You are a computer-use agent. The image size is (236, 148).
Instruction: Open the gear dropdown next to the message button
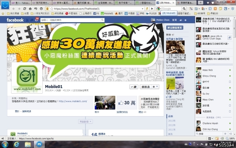click(155, 87)
